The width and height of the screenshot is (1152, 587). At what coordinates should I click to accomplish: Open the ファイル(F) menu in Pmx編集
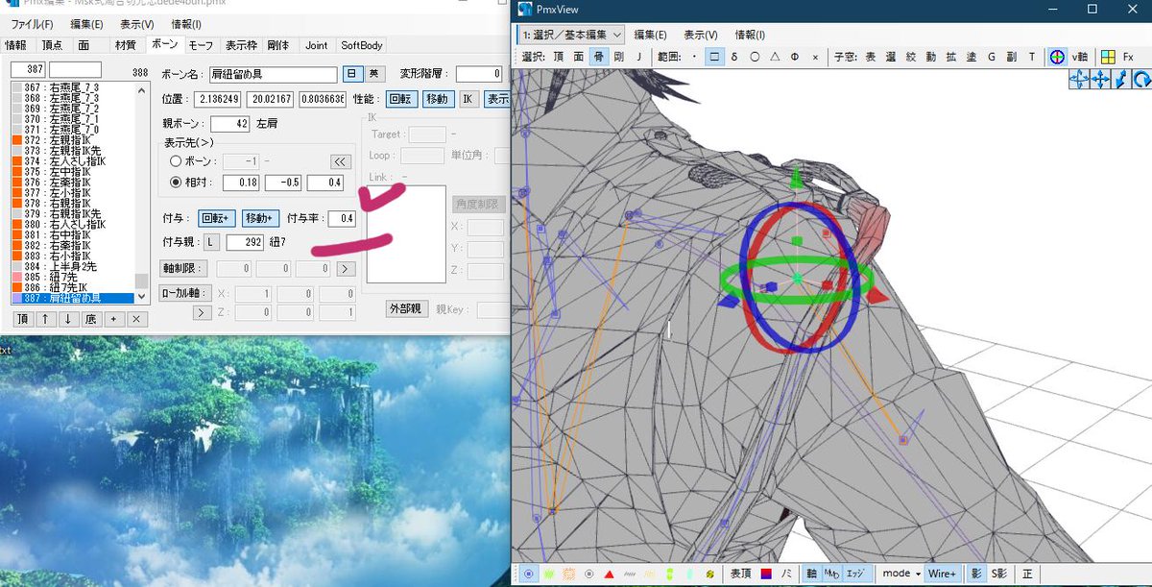click(32, 24)
